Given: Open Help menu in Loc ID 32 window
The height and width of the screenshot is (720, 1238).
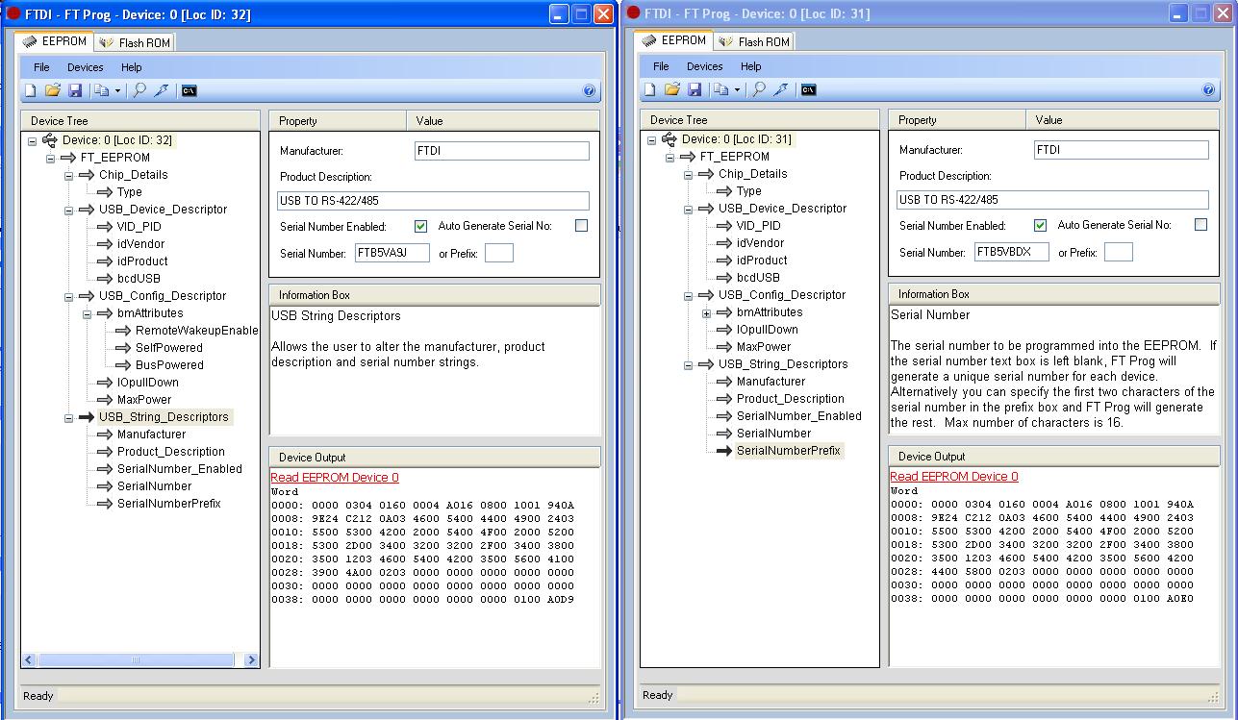Looking at the screenshot, I should point(132,67).
